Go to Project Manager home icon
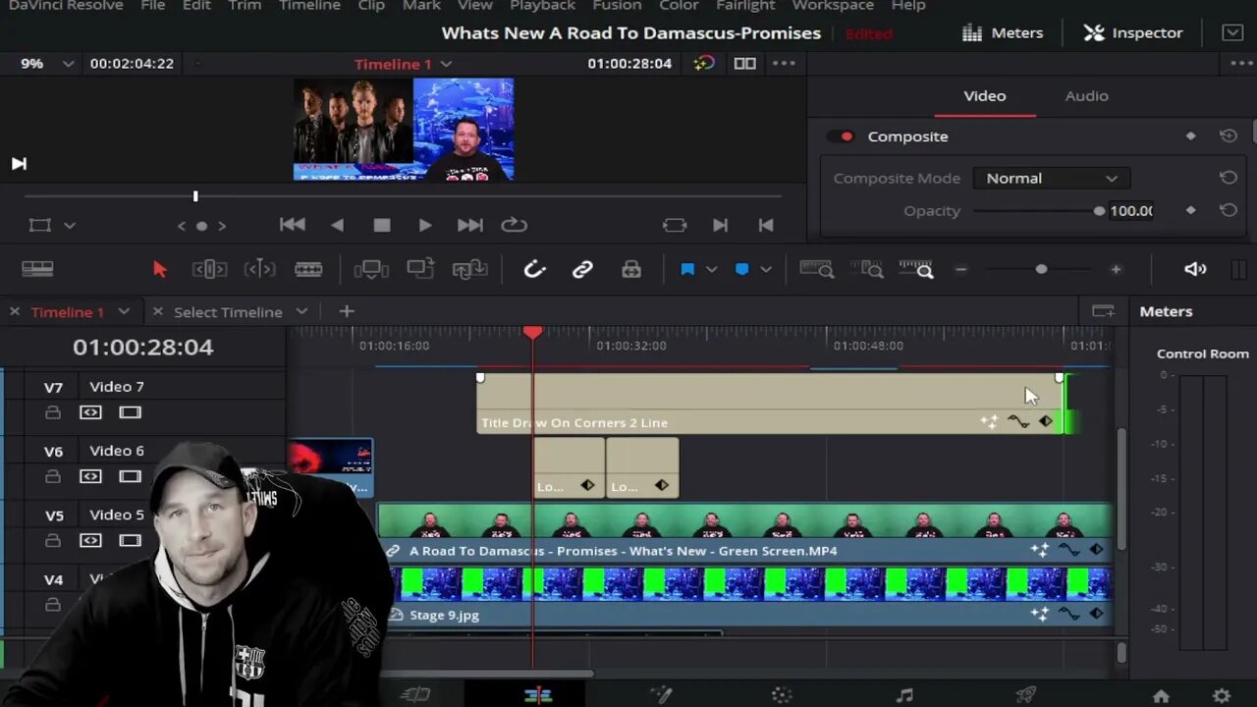1257x707 pixels. point(1161,696)
